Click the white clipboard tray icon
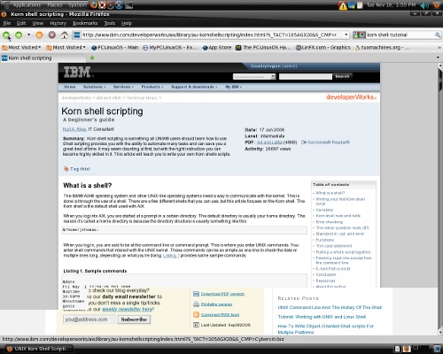This screenshot has width=443, height=354. 360,5
